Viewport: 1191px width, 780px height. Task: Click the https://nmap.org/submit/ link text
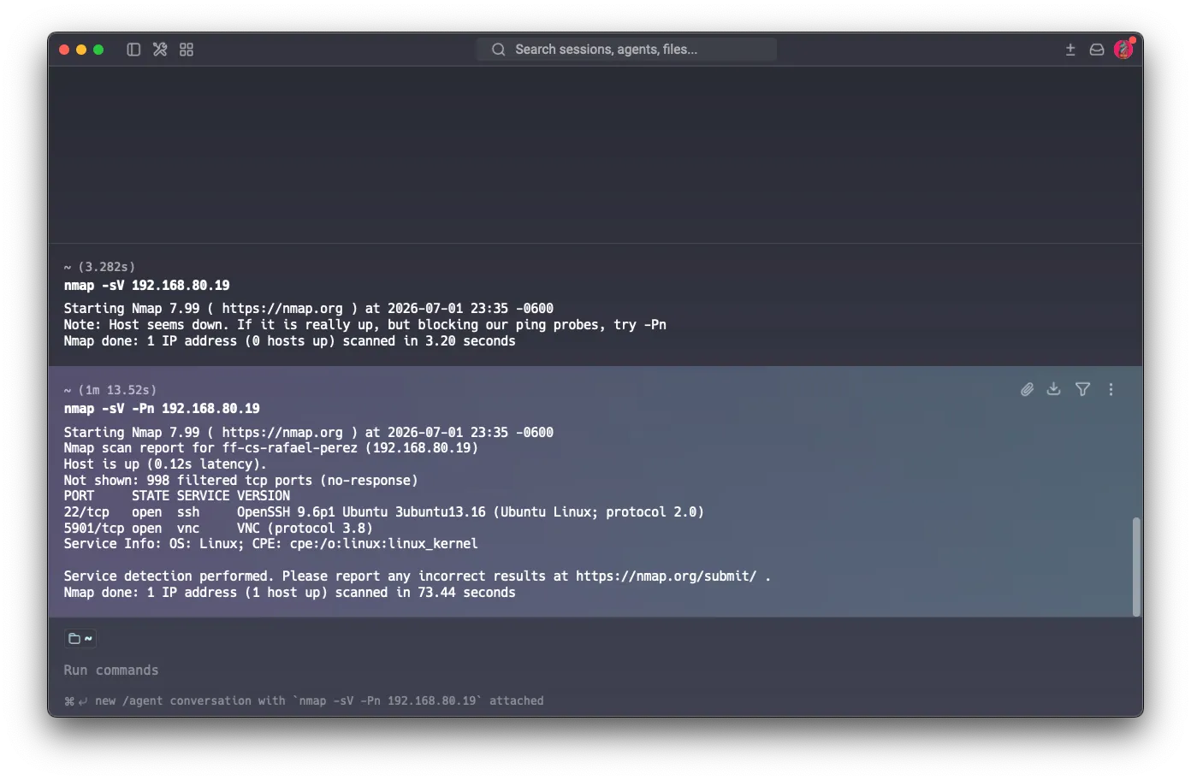tap(667, 576)
